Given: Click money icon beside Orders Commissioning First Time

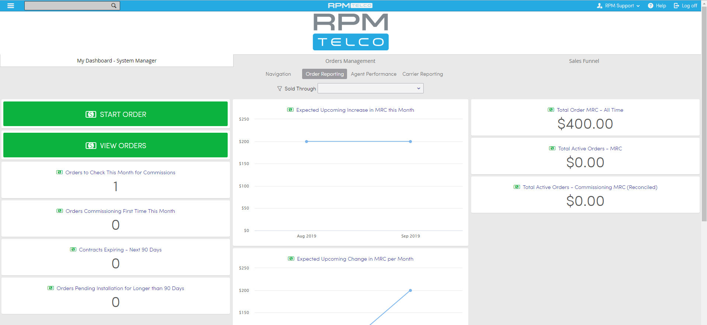Looking at the screenshot, I should click(60, 211).
